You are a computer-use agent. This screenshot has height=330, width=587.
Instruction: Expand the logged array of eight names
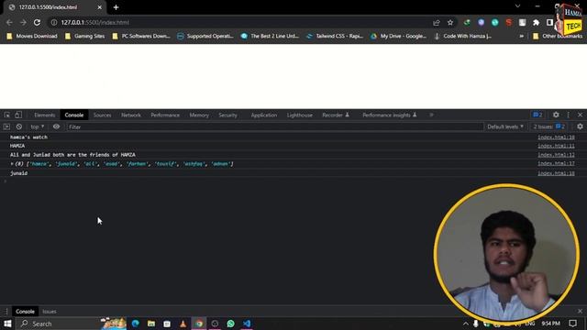coord(12,164)
